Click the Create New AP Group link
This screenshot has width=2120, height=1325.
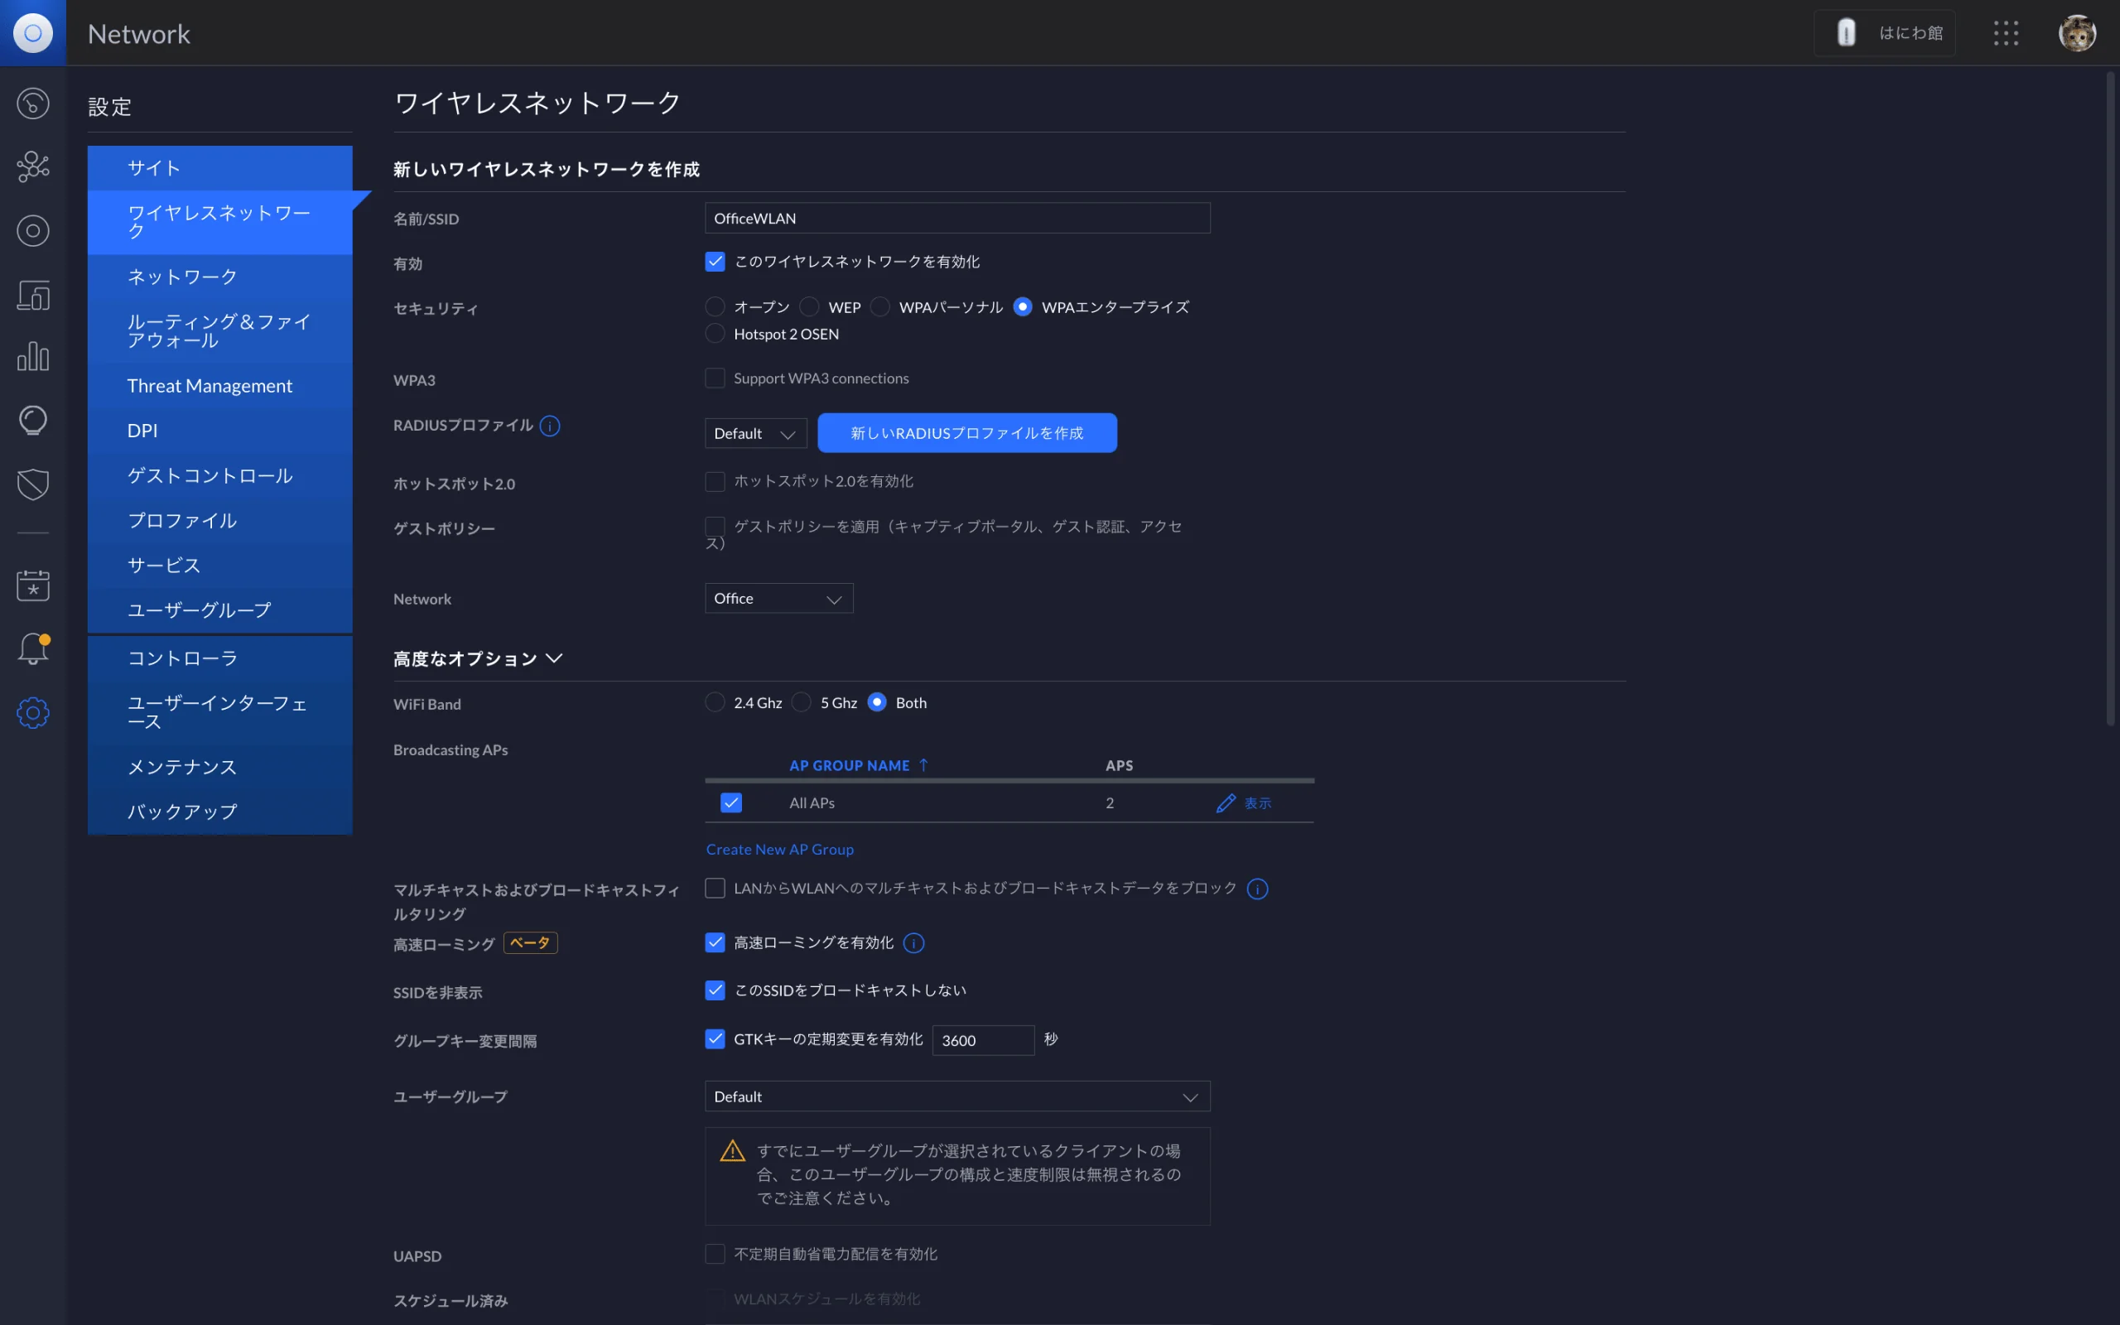(779, 849)
